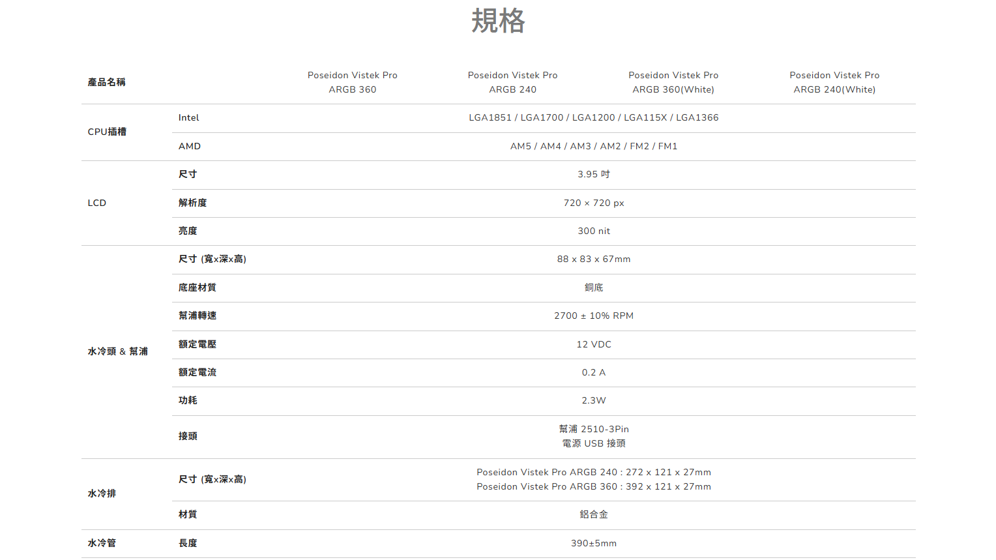996x560 pixels.
Task: Click the 390±5mm tube length value
Action: tap(594, 544)
